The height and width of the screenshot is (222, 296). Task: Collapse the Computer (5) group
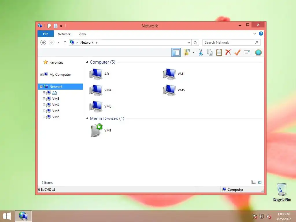pos(87,62)
